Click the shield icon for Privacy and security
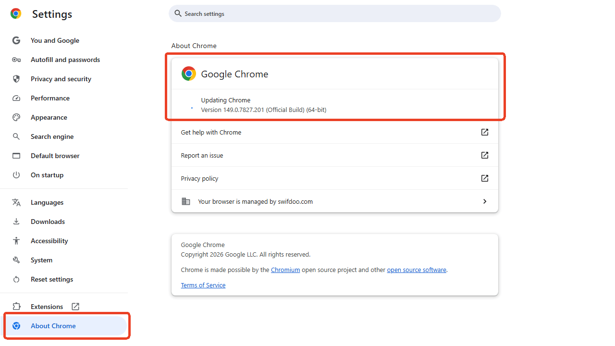 click(16, 79)
